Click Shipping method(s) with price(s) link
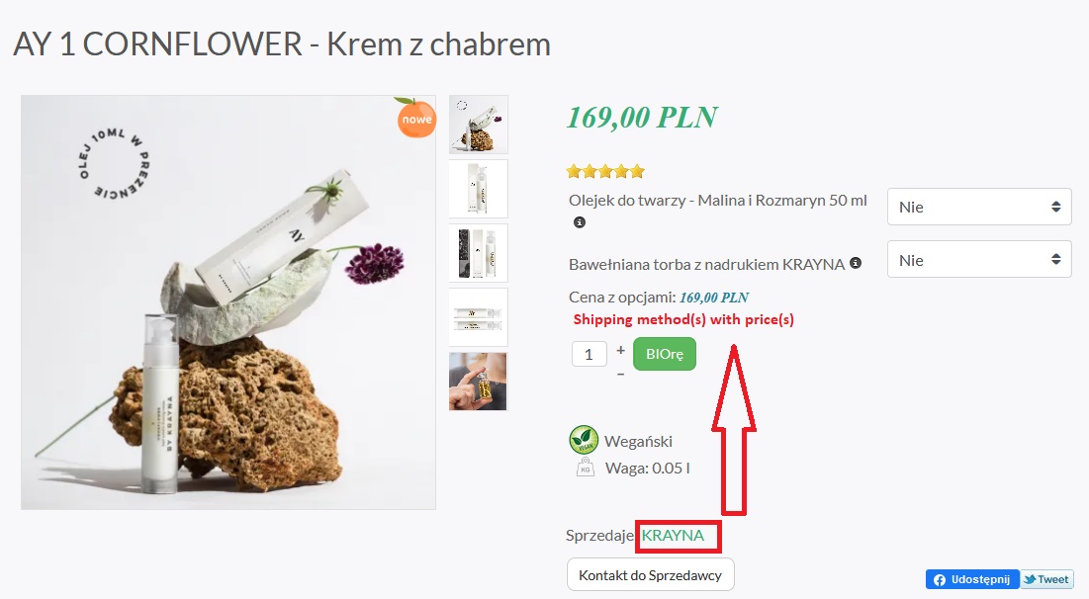 683,319
